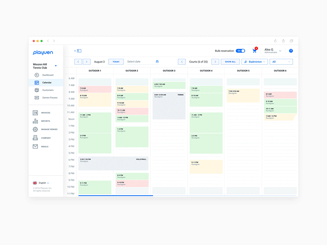Viewport: 327px width, 245px height.
Task: Go to the next day
Action: 87,62
